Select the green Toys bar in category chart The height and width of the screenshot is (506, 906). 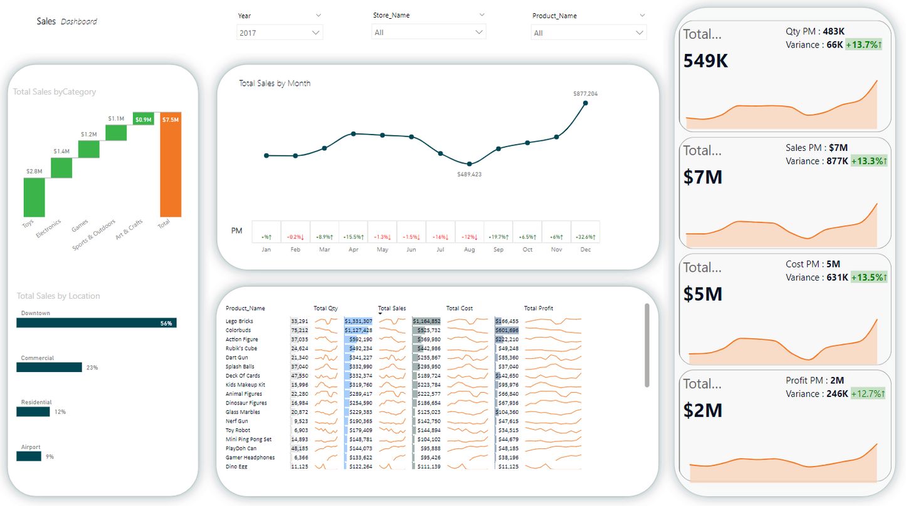coord(34,197)
